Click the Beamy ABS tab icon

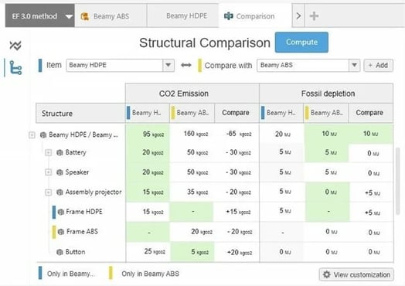[85, 16]
